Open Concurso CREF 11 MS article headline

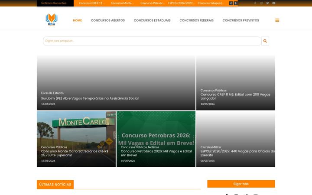[235, 96]
